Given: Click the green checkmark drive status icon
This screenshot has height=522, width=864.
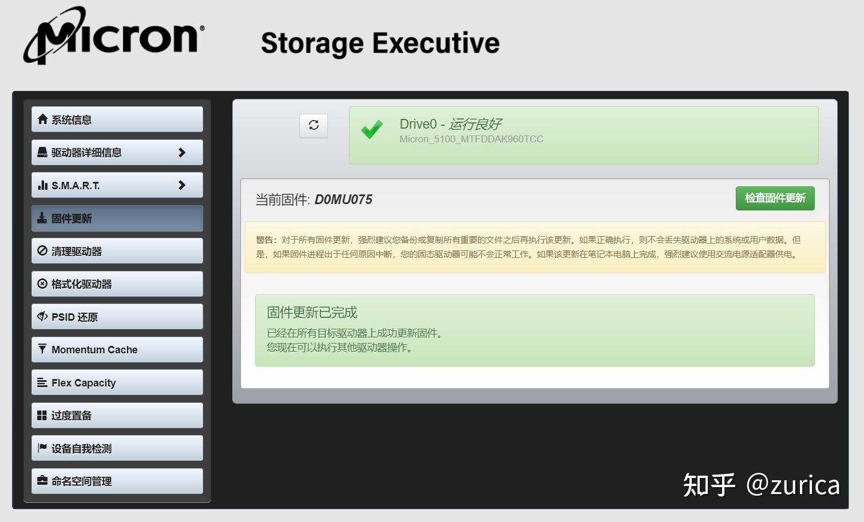Looking at the screenshot, I should coord(372,129).
